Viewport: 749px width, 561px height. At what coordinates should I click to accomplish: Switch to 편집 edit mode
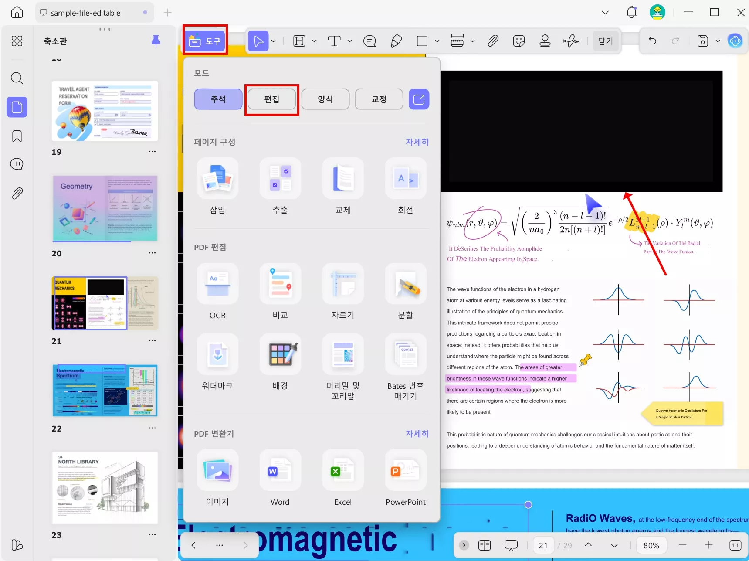(272, 99)
